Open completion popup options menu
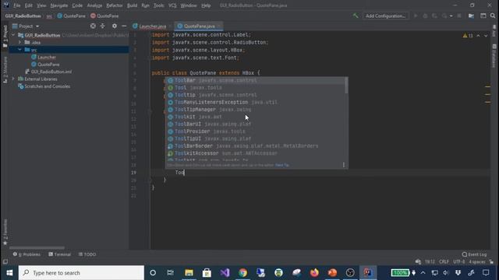The width and height of the screenshot is (499, 280). click(x=344, y=165)
